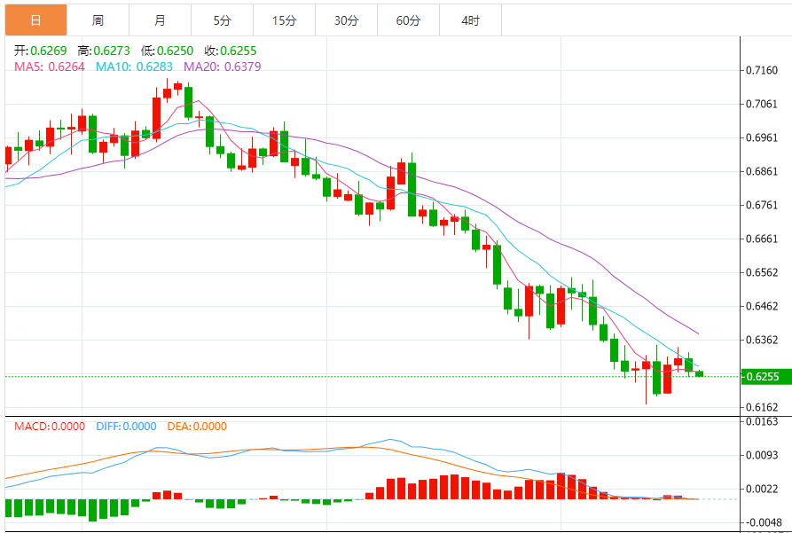Click the 0.0022 MACD axis label
Image resolution: width=792 pixels, height=533 pixels.
pos(762,489)
